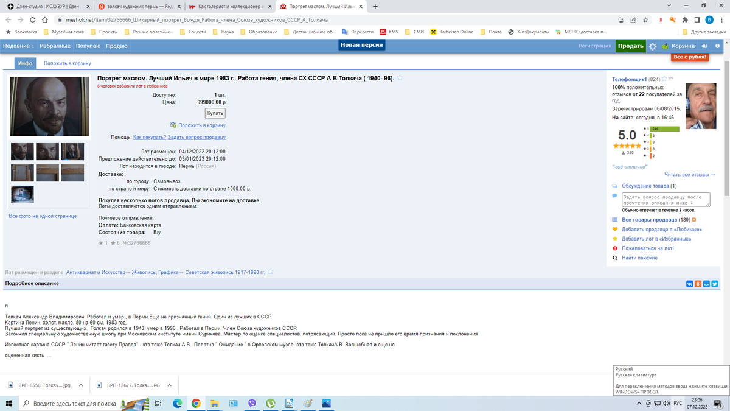Share listing via Odnoklassniki icon

(698, 284)
